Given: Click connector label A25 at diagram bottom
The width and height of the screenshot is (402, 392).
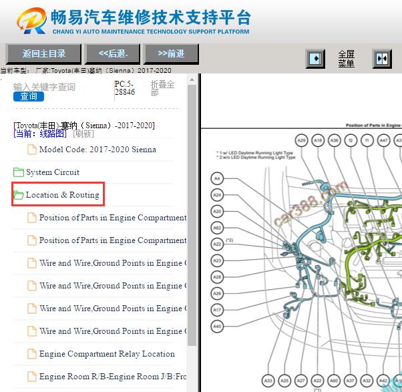Looking at the screenshot, I should (x=284, y=381).
